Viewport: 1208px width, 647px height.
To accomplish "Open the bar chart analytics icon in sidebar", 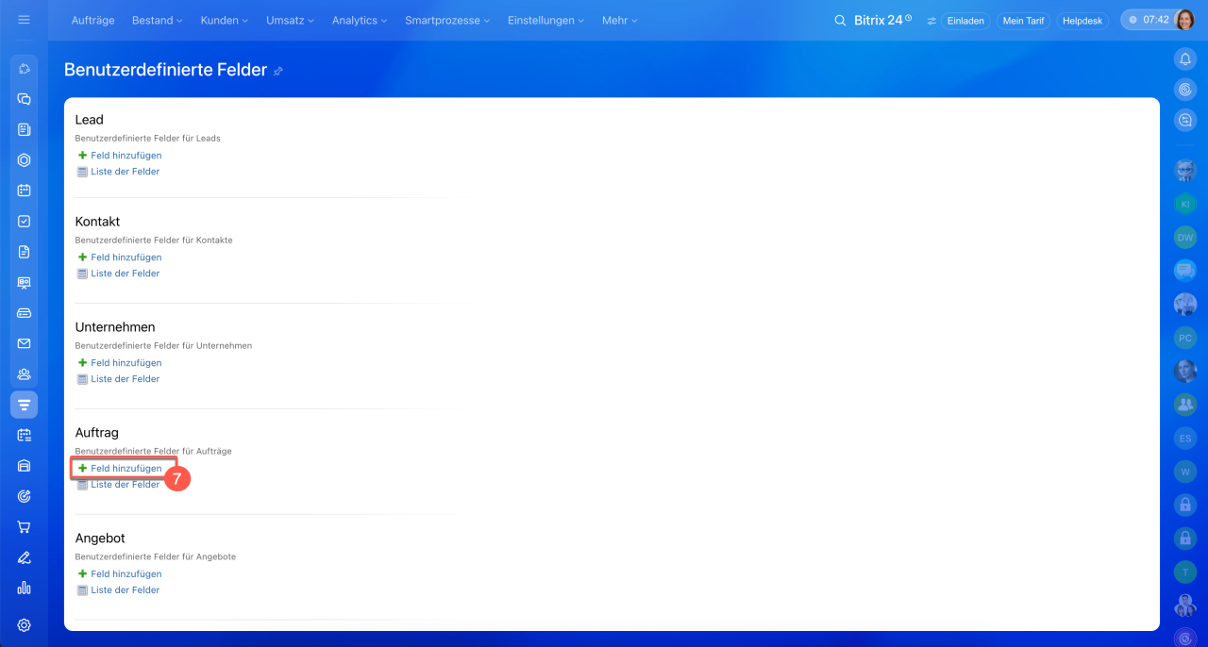I will 25,588.
